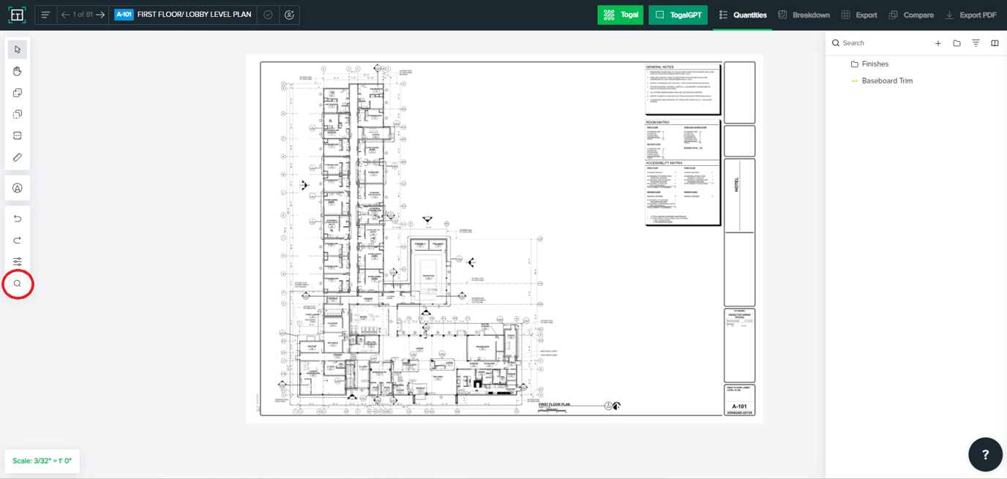Open the sheet list menu icon
Screen dimensions: 1007x479
point(45,15)
